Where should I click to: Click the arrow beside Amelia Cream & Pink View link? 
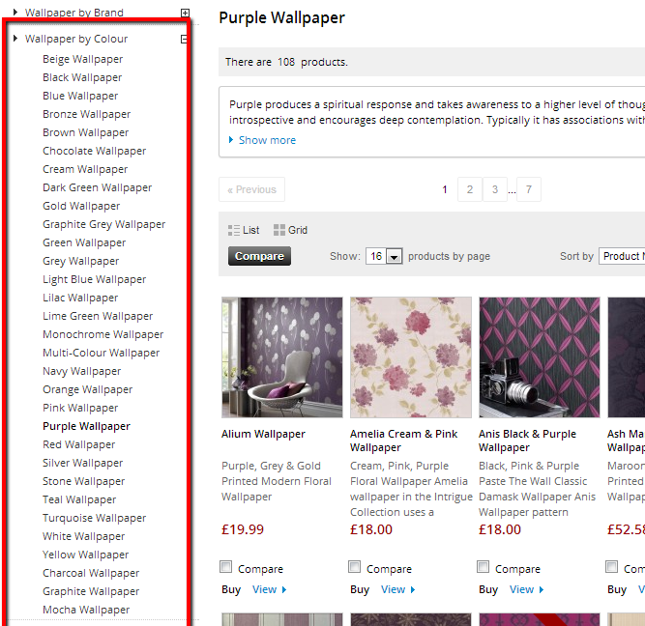point(413,590)
